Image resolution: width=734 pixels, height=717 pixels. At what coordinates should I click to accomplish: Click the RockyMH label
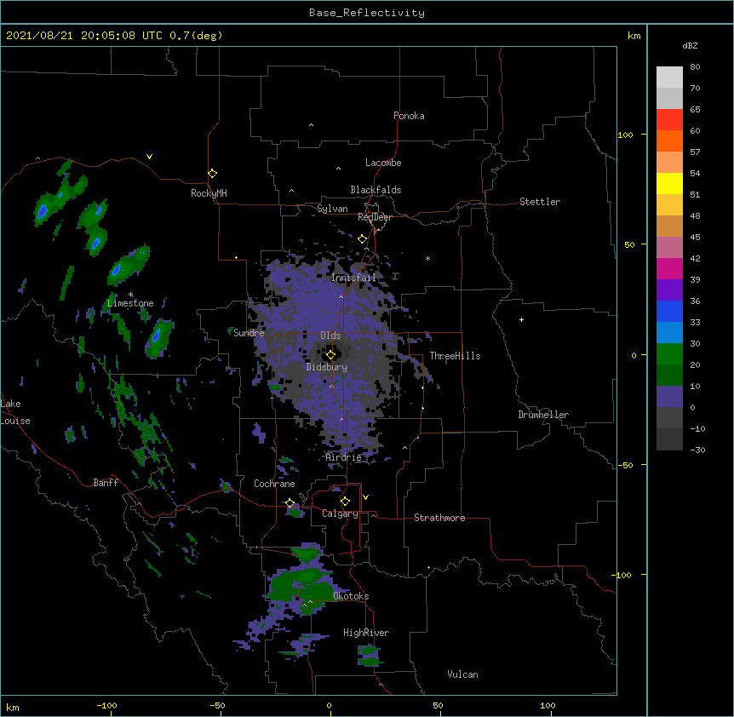coord(209,193)
